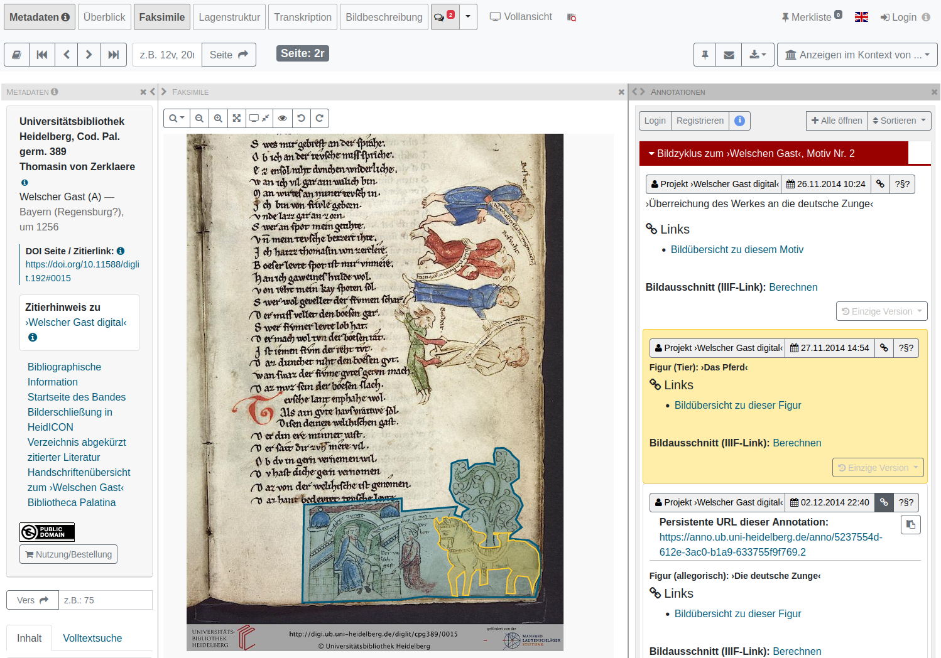Focus the verse number input field

point(106,600)
